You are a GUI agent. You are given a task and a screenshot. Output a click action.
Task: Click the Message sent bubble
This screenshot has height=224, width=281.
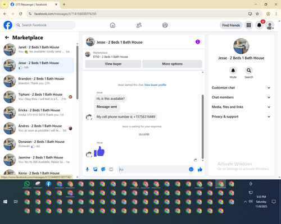[107, 107]
